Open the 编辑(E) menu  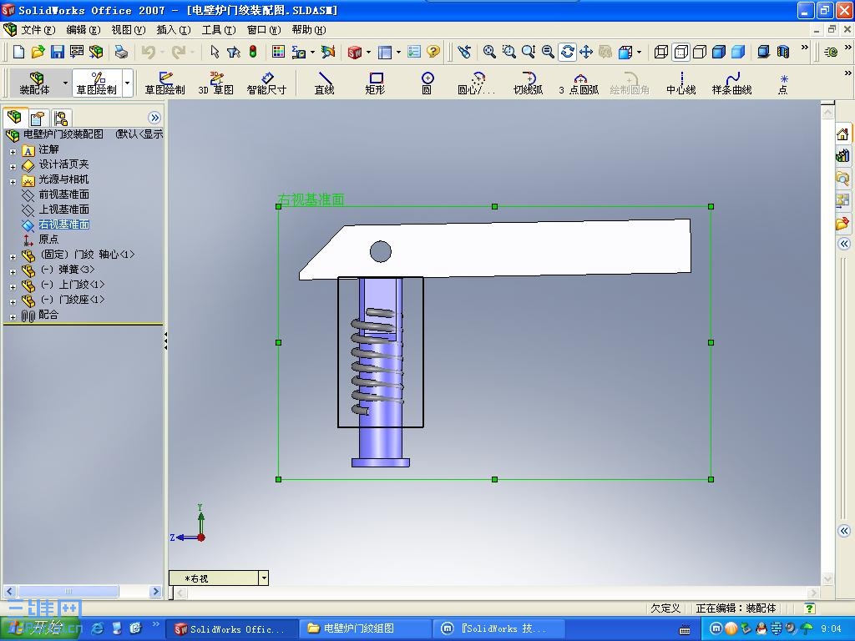coord(83,29)
